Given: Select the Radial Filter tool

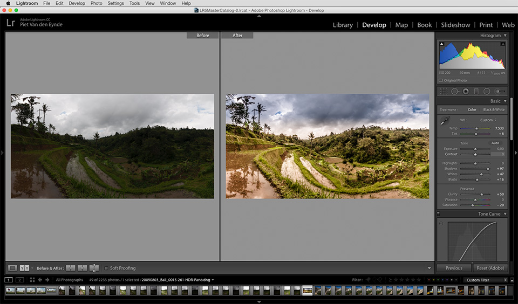Looking at the screenshot, I should [487, 92].
